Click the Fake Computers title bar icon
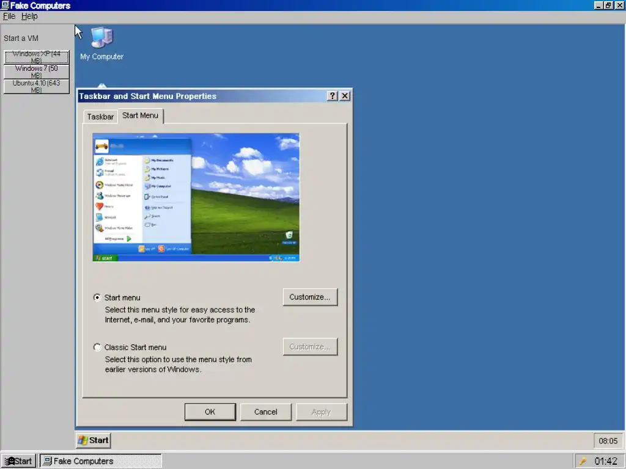Image resolution: width=626 pixels, height=469 pixels. tap(5, 5)
